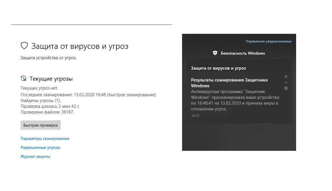Click the Windows Security shield icon in notification
332x191 pixels.
pyautogui.click(x=215, y=53)
